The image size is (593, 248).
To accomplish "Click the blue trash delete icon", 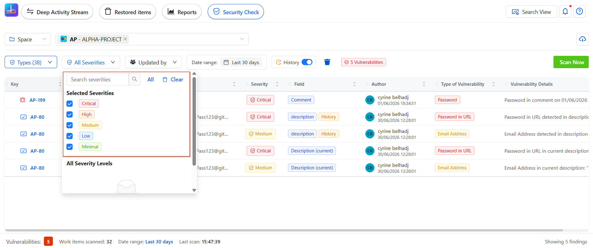I will pyautogui.click(x=327, y=62).
